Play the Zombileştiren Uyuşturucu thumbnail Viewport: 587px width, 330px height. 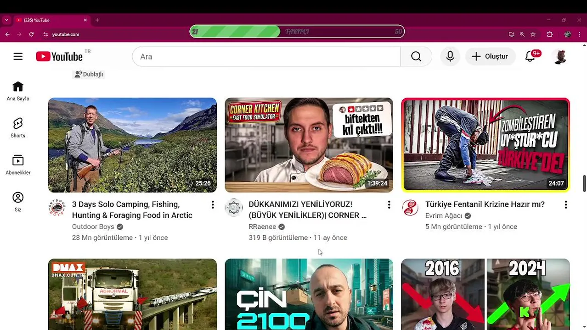point(485,145)
